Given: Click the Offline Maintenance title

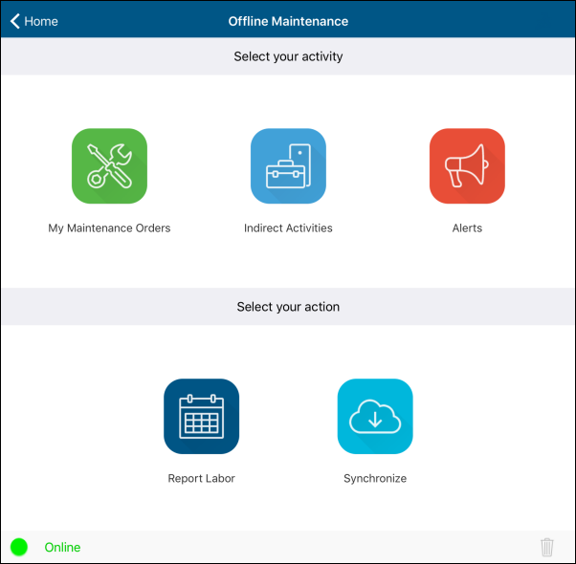Looking at the screenshot, I should pyautogui.click(x=288, y=21).
